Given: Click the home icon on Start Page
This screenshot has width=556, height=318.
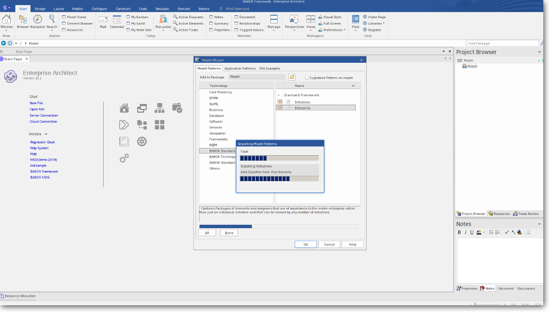Looking at the screenshot, I should [124, 108].
